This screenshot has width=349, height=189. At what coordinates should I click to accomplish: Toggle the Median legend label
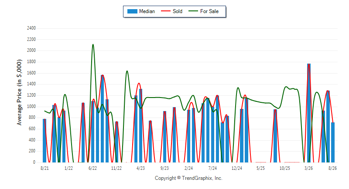pyautogui.click(x=147, y=11)
